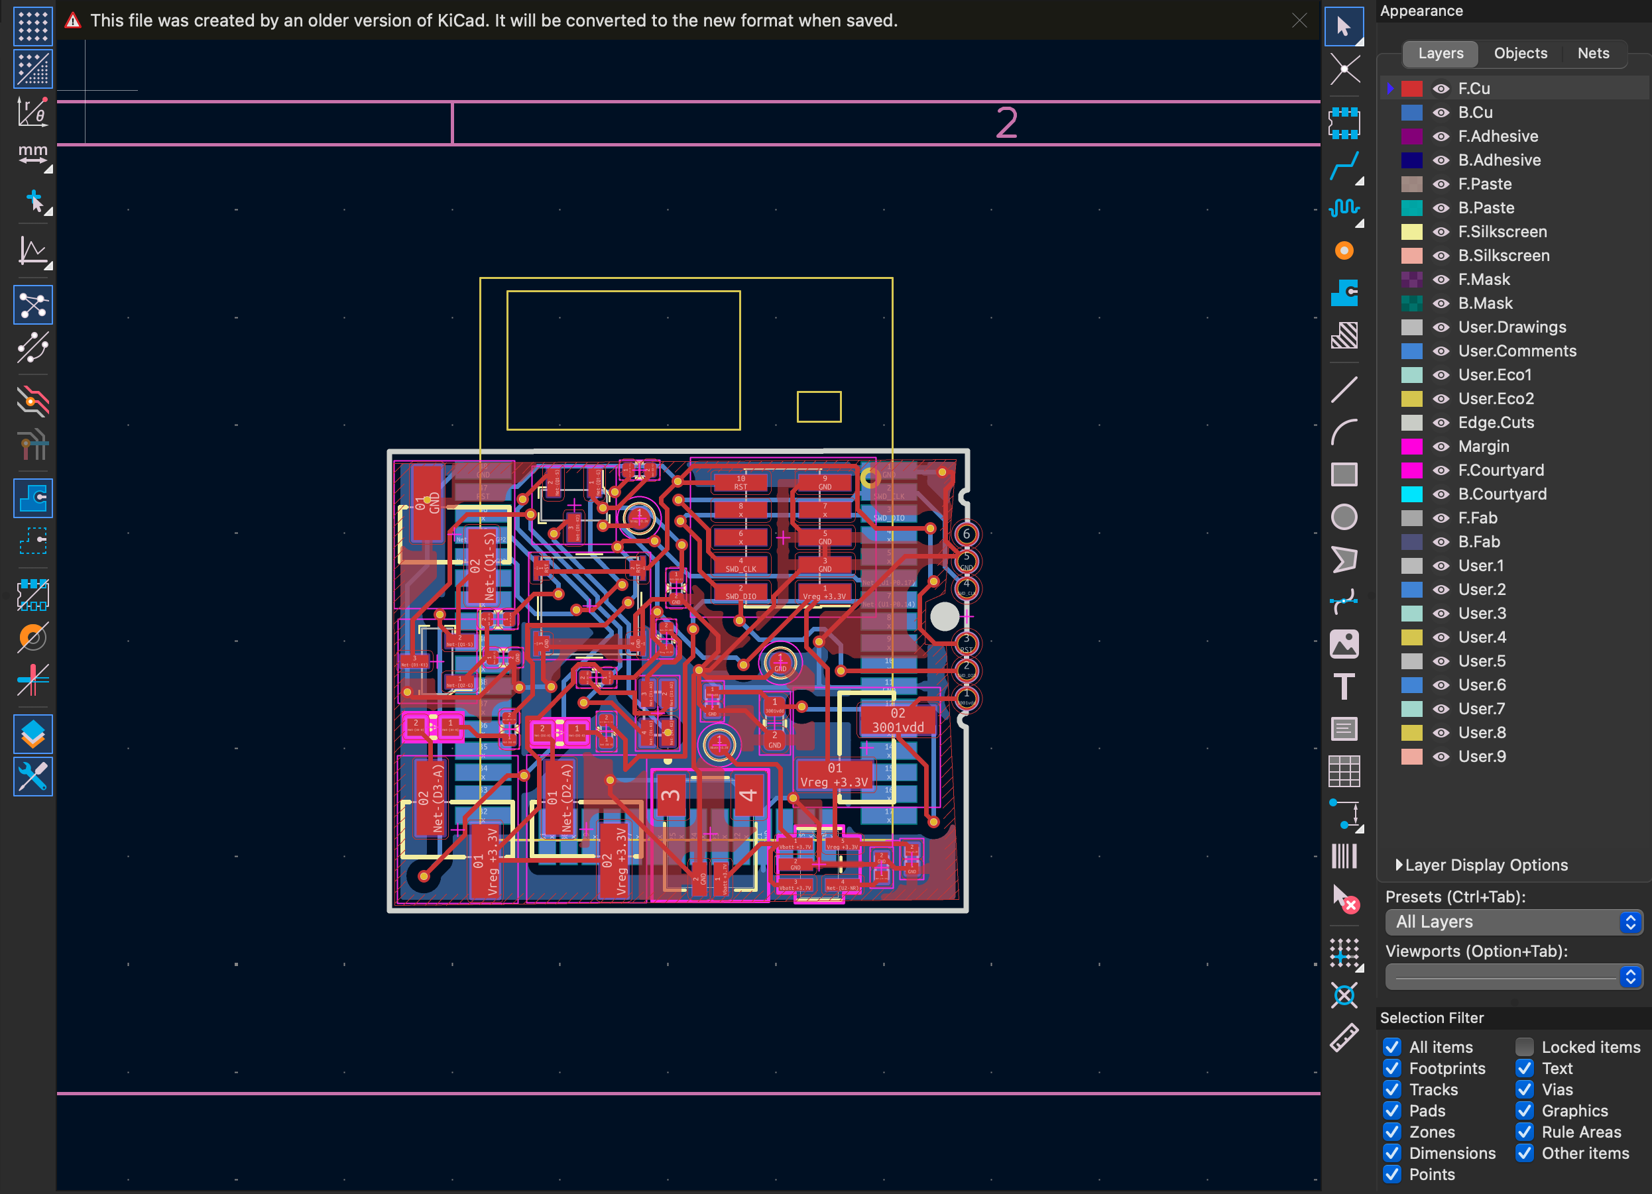Toggle ratsnest display icon
This screenshot has height=1194, width=1652.
[x=32, y=305]
